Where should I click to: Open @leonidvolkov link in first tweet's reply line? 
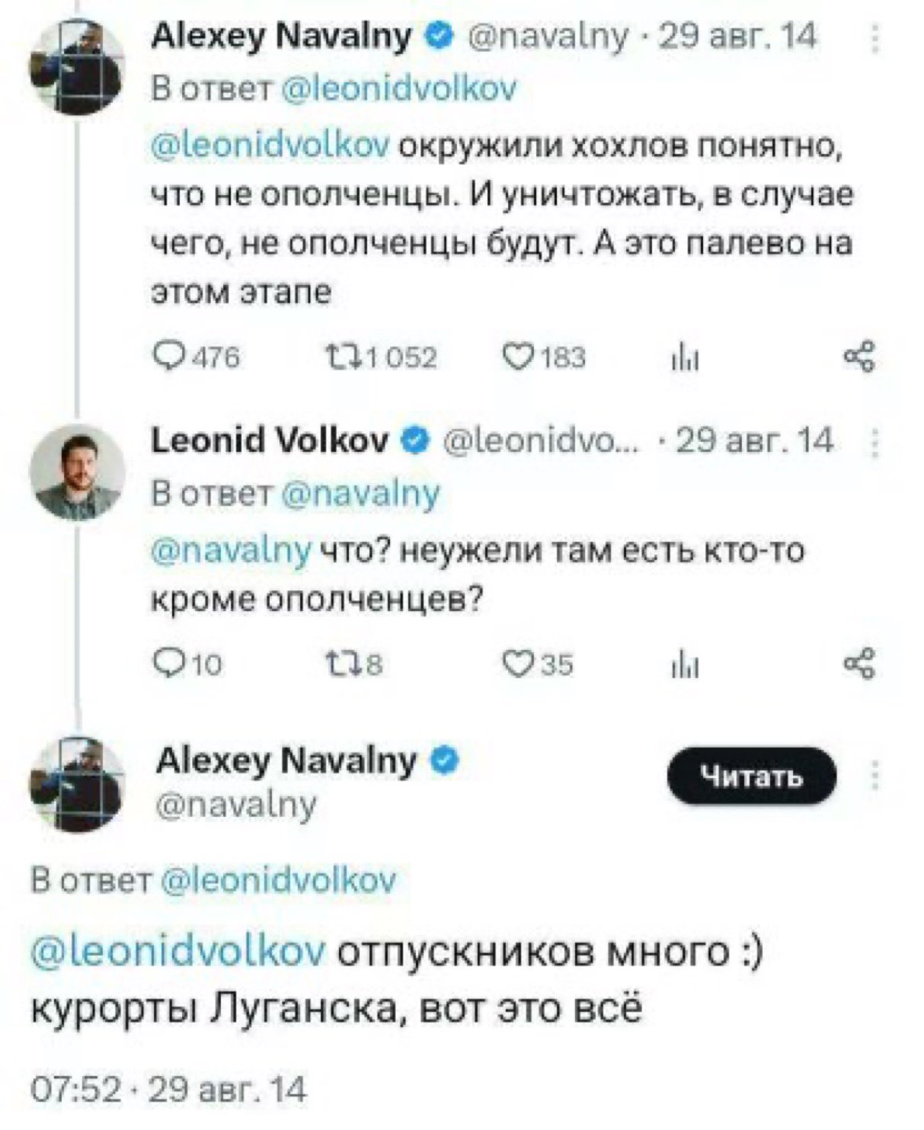[399, 90]
